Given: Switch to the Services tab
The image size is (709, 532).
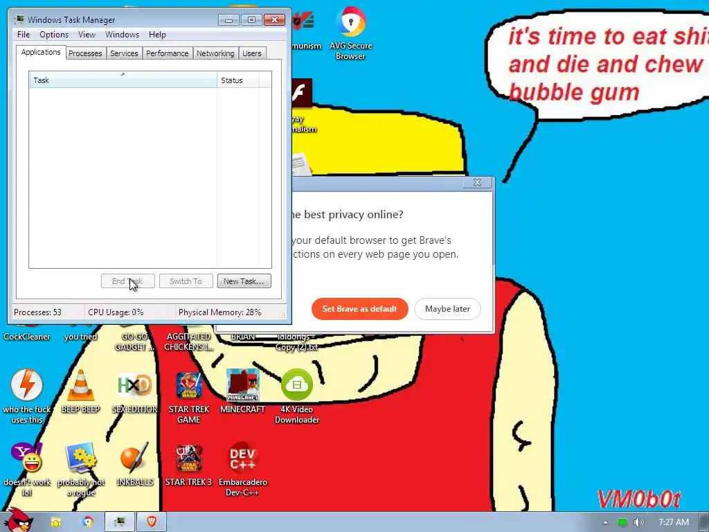Looking at the screenshot, I should point(124,53).
